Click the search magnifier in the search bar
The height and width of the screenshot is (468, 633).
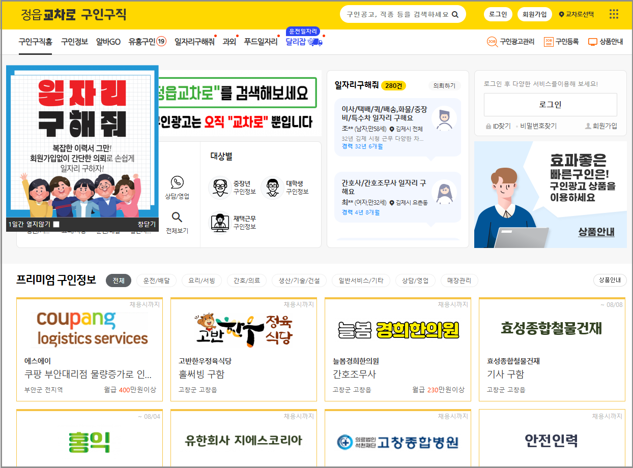pos(454,14)
